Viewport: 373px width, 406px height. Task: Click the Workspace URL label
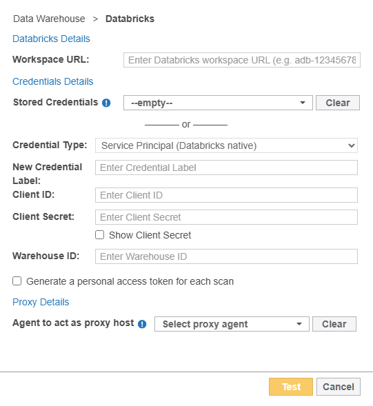[x=51, y=59]
